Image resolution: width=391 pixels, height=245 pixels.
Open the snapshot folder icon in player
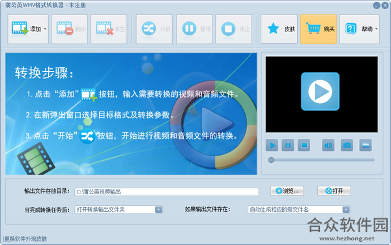tap(366, 145)
